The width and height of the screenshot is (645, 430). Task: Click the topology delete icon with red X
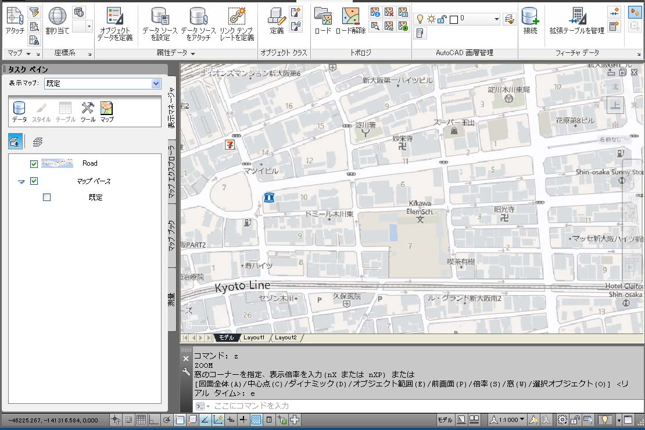(x=389, y=12)
